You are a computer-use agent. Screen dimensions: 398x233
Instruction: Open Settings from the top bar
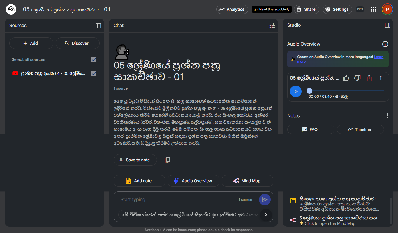click(337, 9)
